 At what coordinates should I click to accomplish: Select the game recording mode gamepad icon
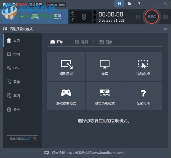pyautogui.click(x=35, y=17)
